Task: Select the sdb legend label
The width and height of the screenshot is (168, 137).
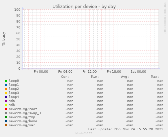Action: [12, 105]
